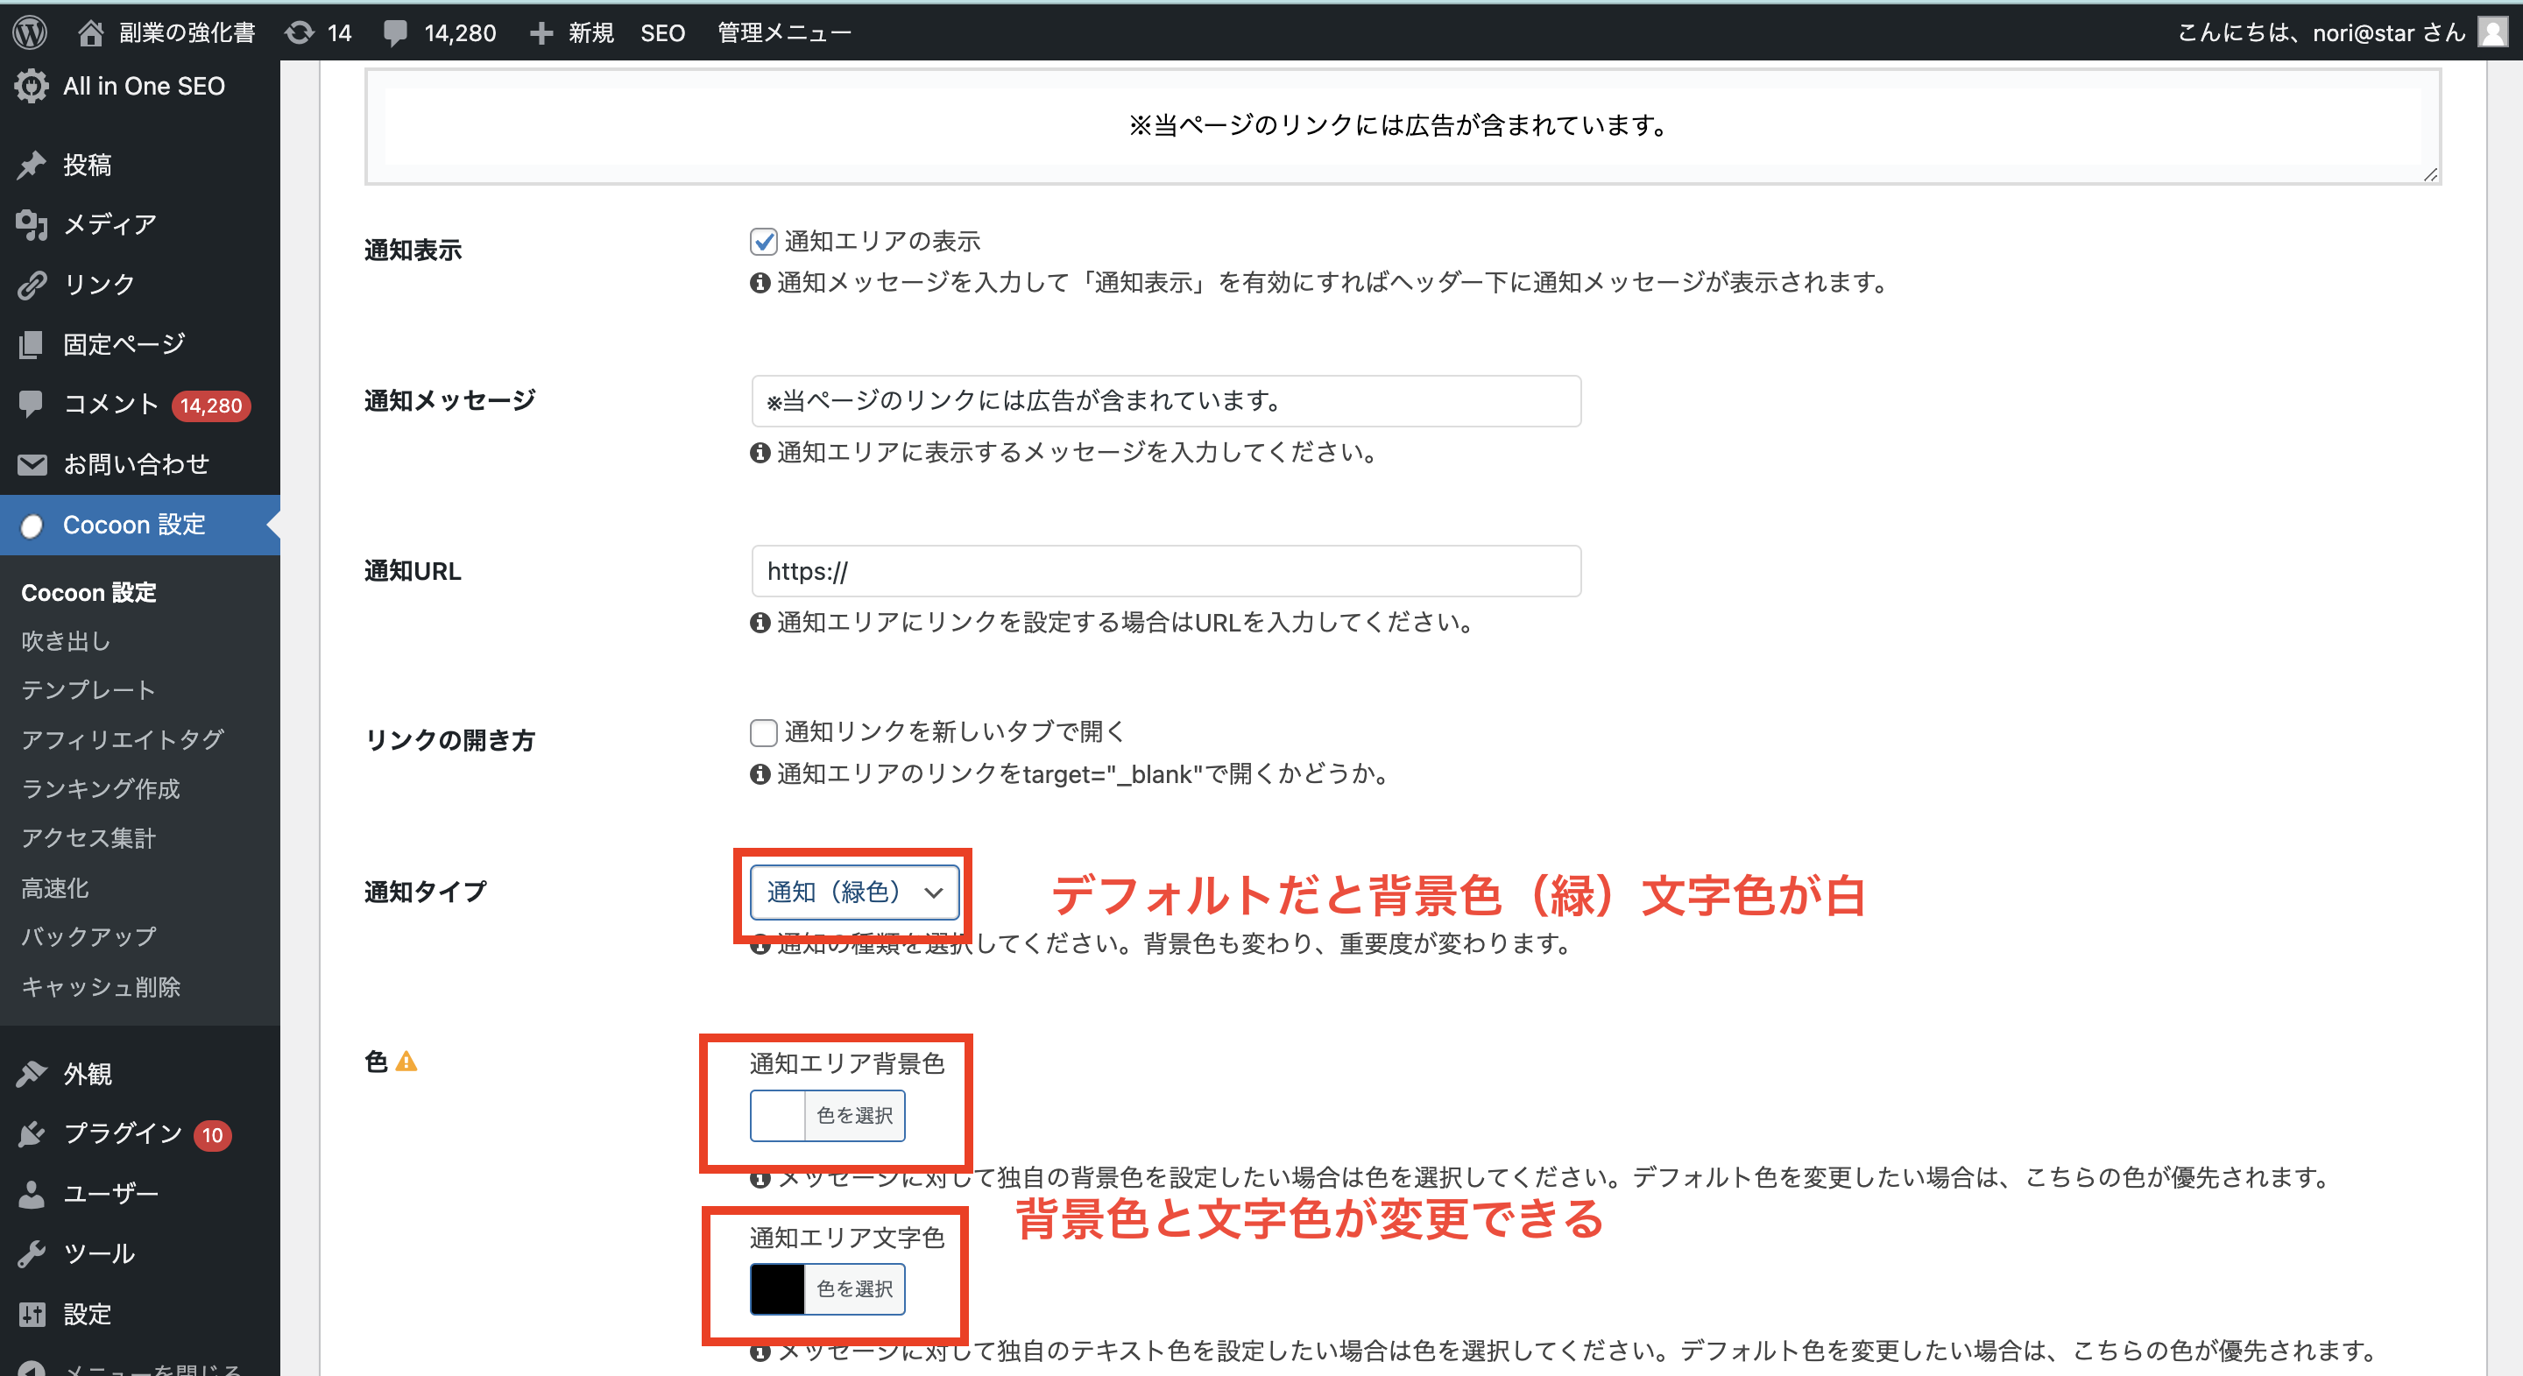
Task: Click the メディア media icon
Action: tap(32, 224)
